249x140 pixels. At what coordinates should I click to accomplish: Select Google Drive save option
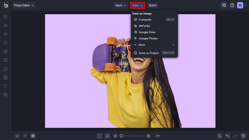pyautogui.click(x=147, y=32)
